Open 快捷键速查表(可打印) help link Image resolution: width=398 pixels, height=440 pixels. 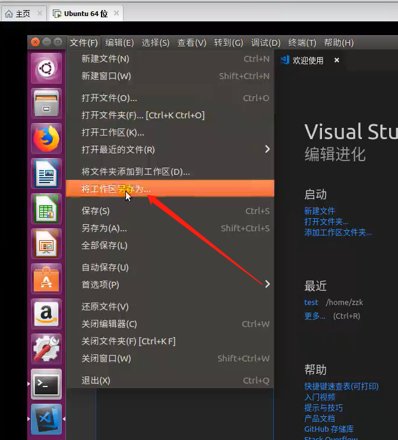(342, 386)
